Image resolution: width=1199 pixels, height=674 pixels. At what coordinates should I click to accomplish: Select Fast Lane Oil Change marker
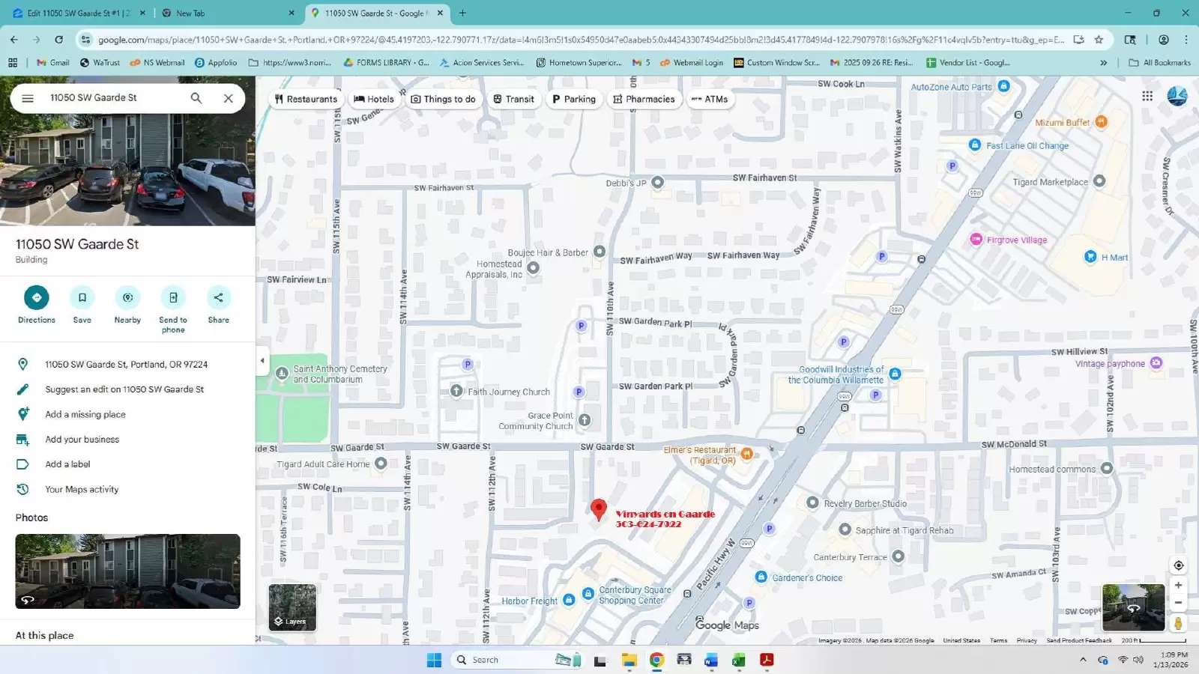point(975,145)
